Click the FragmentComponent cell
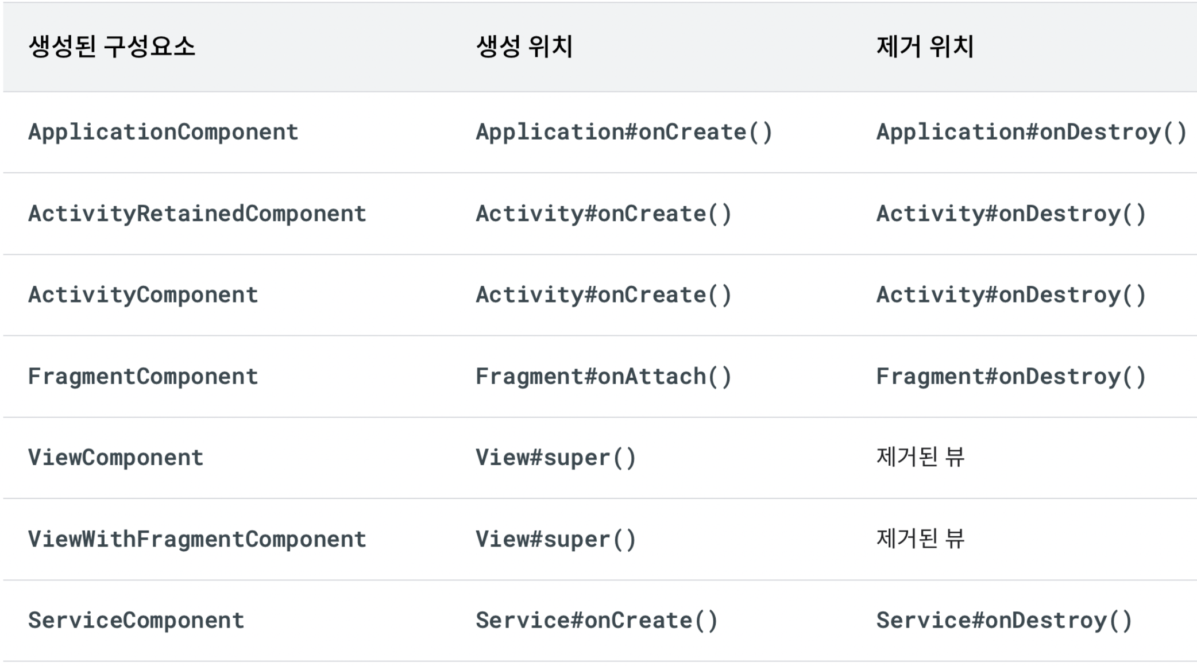 tap(143, 377)
